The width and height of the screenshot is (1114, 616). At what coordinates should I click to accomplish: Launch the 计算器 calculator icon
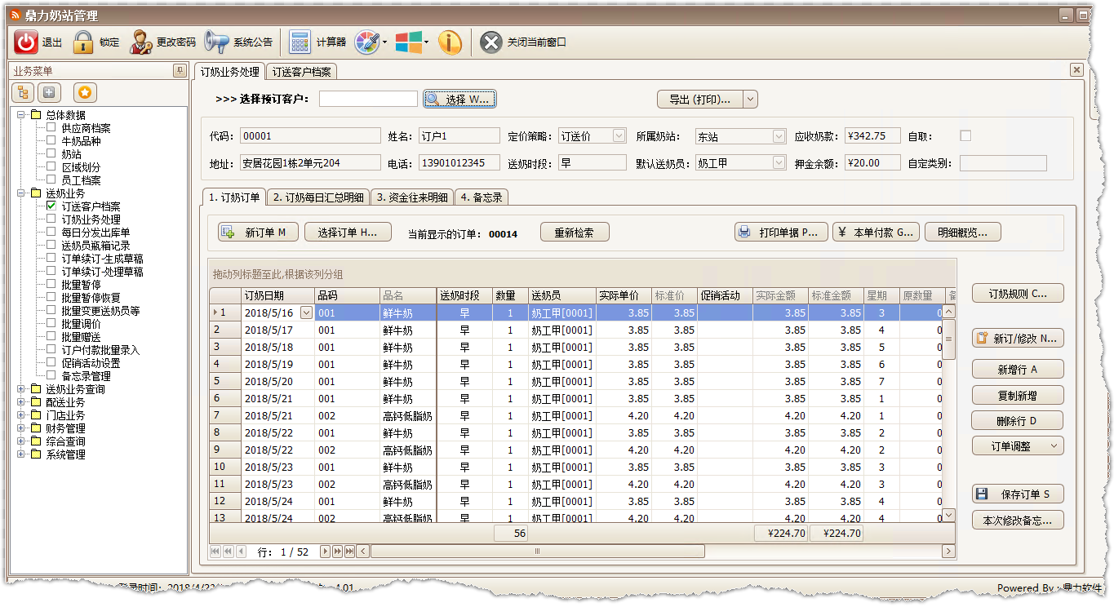(300, 42)
